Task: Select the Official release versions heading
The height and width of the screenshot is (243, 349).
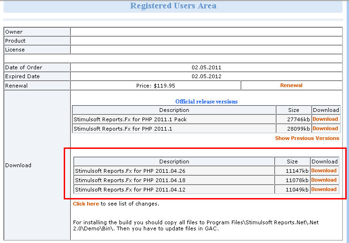Action: pos(207,102)
